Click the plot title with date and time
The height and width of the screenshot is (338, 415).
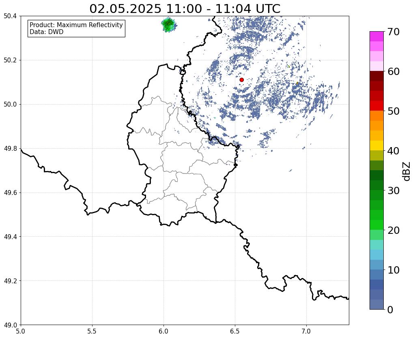pos(185,9)
